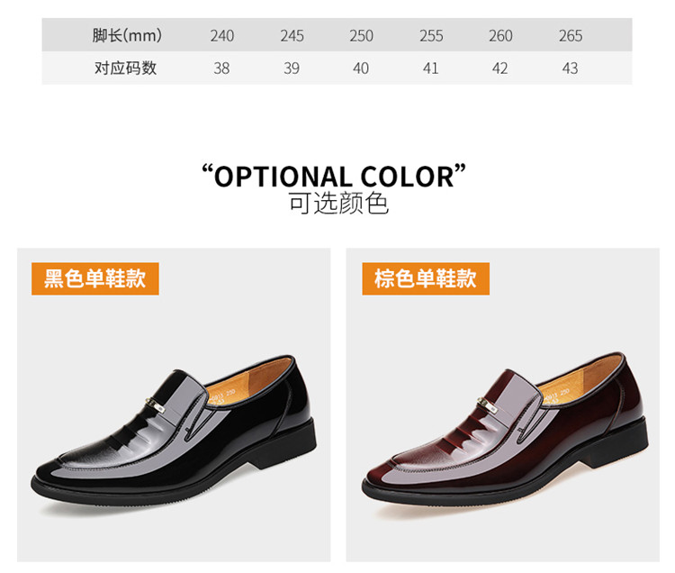675x573 pixels.
Task: Choose shoe size 40
Action: tap(361, 68)
